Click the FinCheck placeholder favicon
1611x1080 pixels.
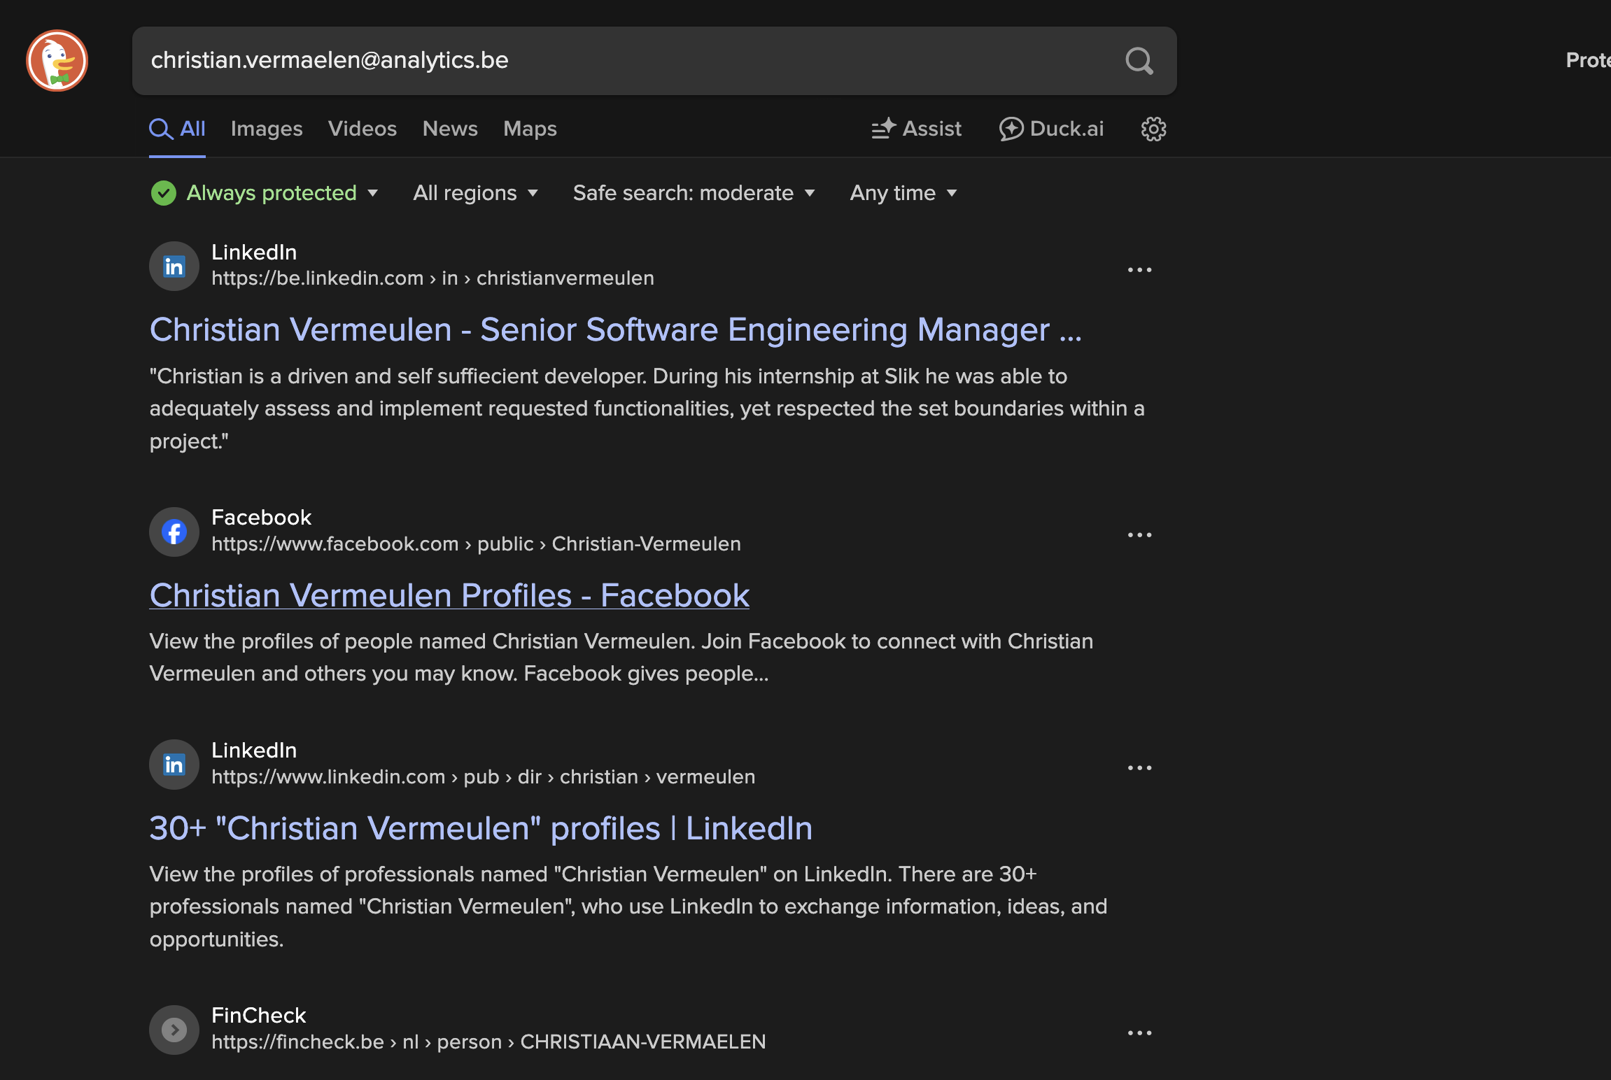coord(174,1030)
